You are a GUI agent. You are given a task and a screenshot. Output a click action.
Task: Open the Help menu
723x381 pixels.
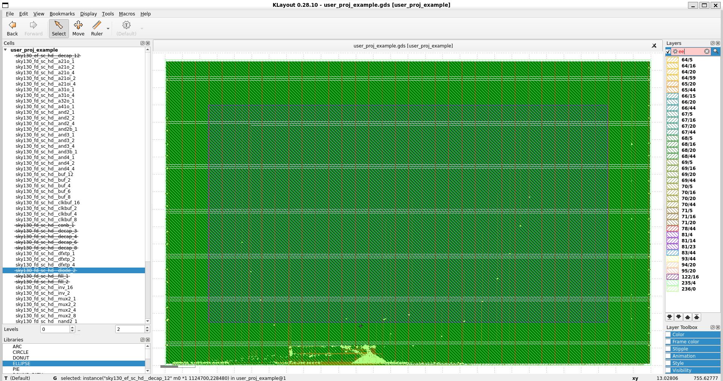point(146,14)
